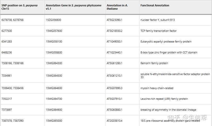This screenshot has width=212, height=126.
Task: Select the gene cell 15WG065000
Action: pos(54,121)
